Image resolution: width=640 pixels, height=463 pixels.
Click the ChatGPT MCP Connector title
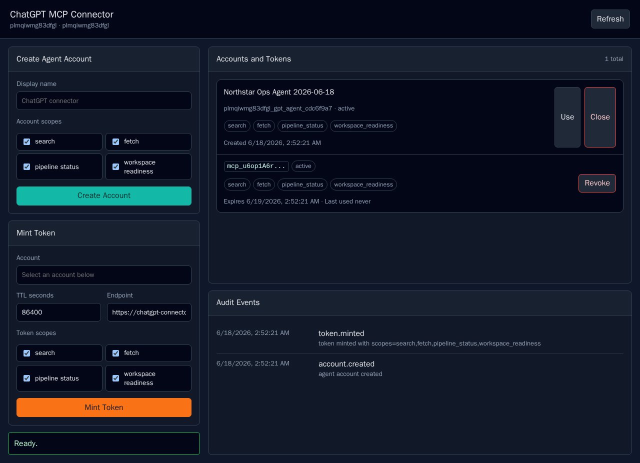click(61, 14)
